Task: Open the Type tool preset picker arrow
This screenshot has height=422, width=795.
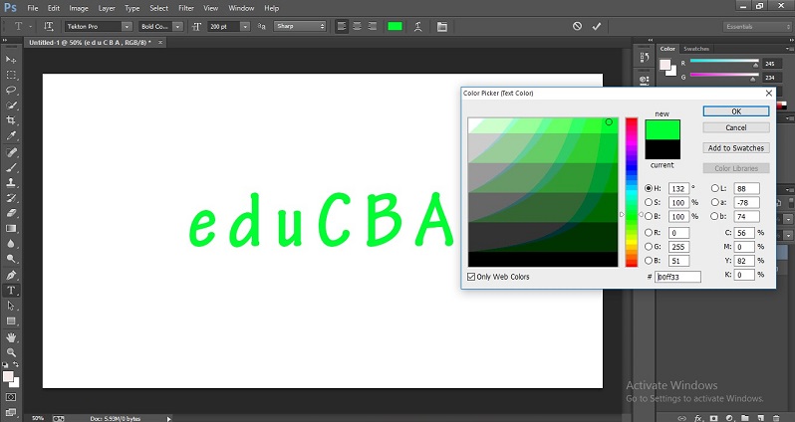Action: [31, 26]
